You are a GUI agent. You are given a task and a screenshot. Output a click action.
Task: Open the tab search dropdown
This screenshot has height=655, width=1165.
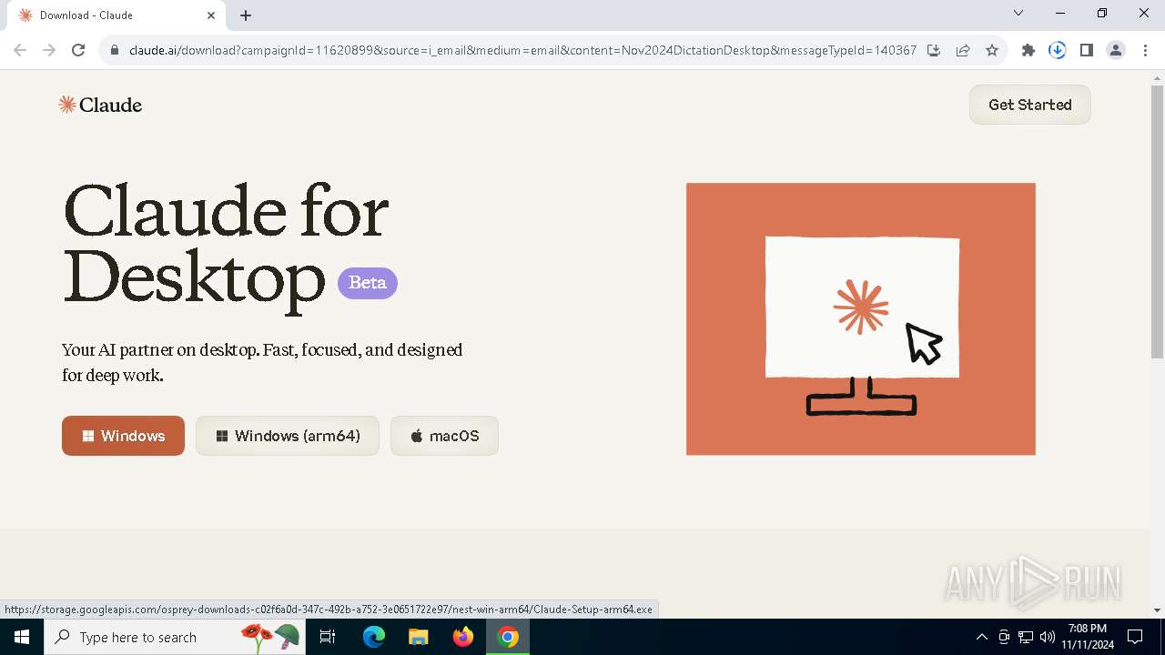coord(1018,14)
